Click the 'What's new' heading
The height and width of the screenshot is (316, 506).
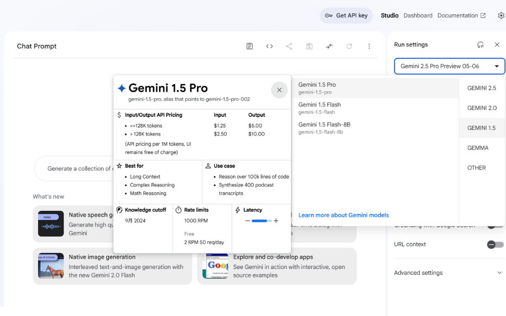pos(49,197)
